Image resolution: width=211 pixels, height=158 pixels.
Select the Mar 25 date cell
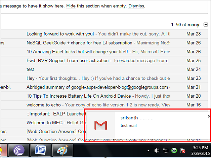coord(193,61)
